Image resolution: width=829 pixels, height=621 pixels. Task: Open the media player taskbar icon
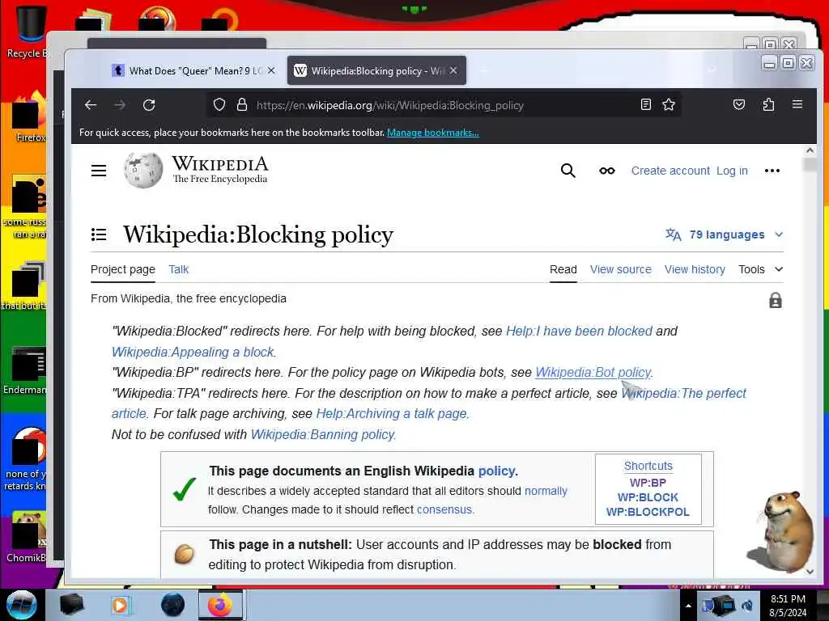(x=121, y=605)
